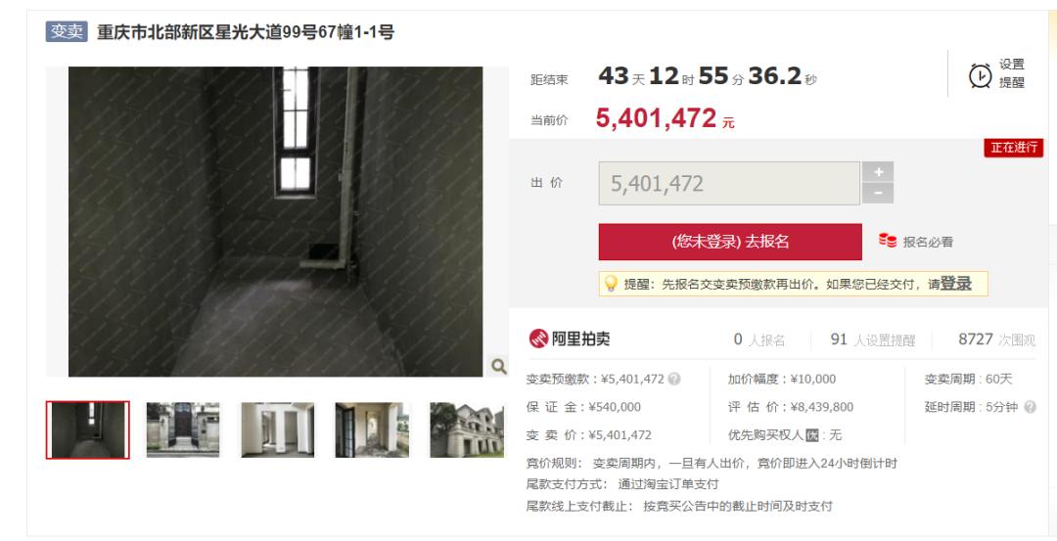
Task: Select the gate entrance thumbnail
Action: pyautogui.click(x=183, y=429)
